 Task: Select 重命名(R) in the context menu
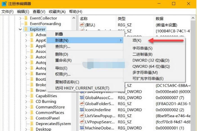63,60
